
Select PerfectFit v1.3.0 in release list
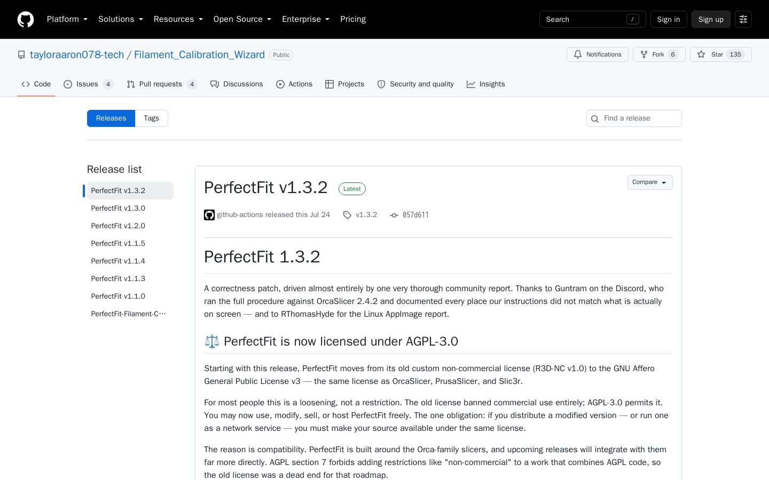pos(130,208)
